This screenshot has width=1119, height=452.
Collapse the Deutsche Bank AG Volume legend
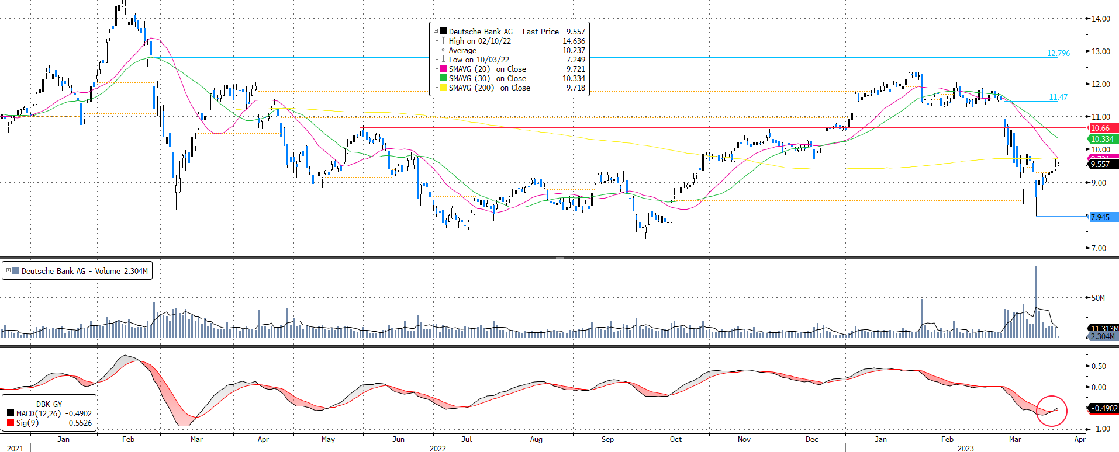pos(8,270)
